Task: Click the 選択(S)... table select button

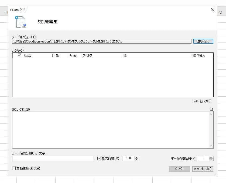Action: (x=203, y=41)
